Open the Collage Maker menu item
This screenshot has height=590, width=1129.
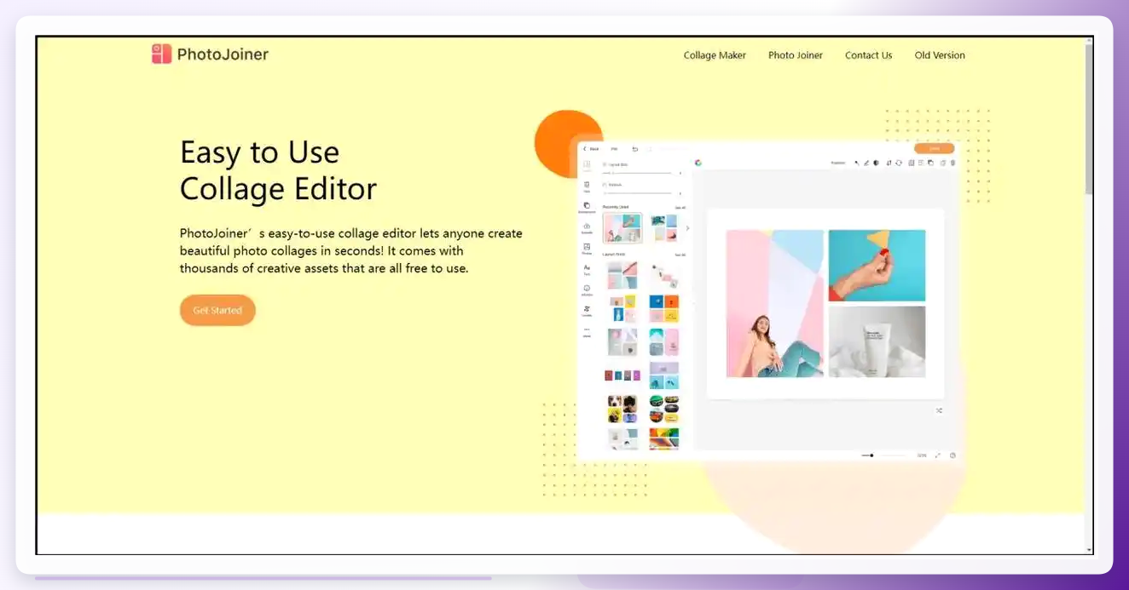pos(715,55)
